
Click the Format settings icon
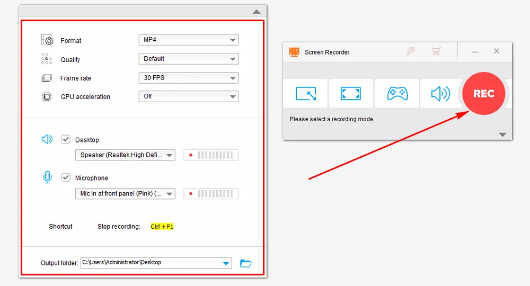[47, 40]
